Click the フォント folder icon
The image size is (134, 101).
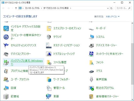pyautogui.click(x=91, y=62)
